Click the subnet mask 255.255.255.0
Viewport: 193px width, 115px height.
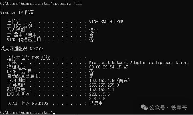(104, 85)
